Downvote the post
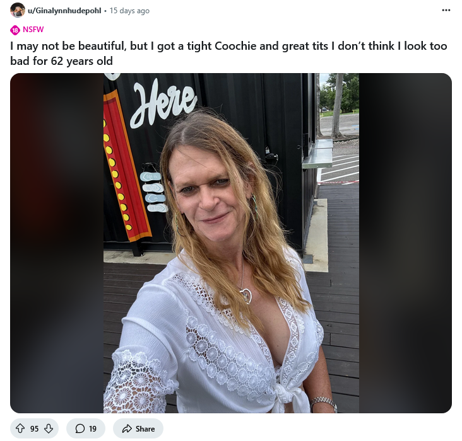 pyautogui.click(x=49, y=428)
